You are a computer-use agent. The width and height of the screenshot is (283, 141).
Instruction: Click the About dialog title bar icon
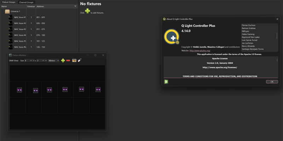pos(164,19)
